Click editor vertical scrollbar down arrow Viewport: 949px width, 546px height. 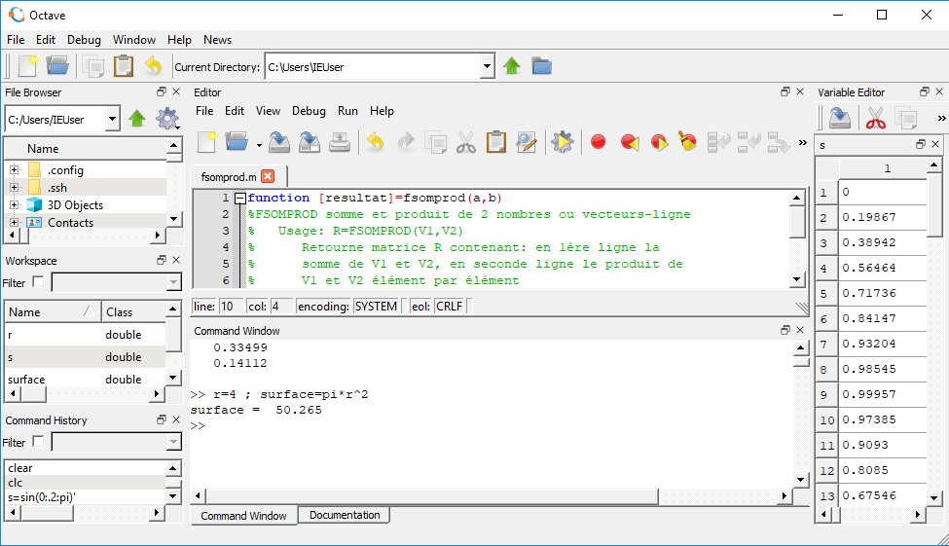(x=797, y=279)
